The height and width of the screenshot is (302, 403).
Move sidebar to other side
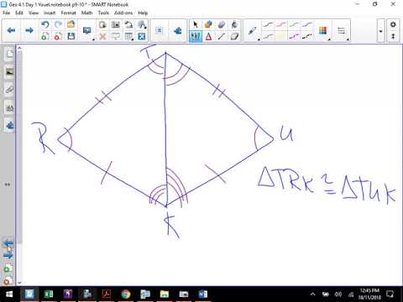pos(8,185)
